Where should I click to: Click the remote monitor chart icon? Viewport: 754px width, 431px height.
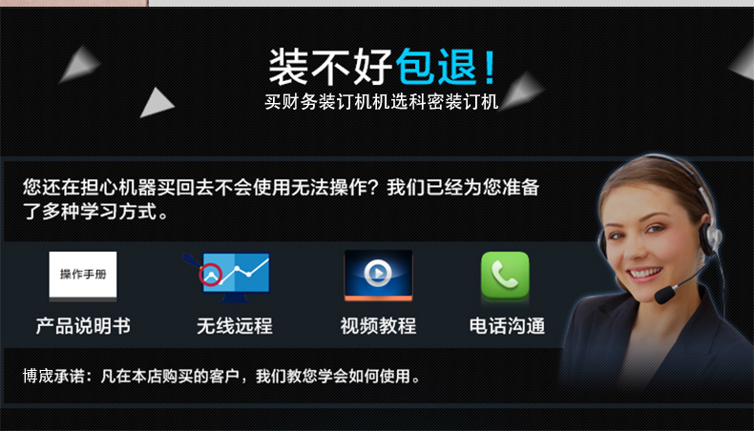click(x=227, y=277)
